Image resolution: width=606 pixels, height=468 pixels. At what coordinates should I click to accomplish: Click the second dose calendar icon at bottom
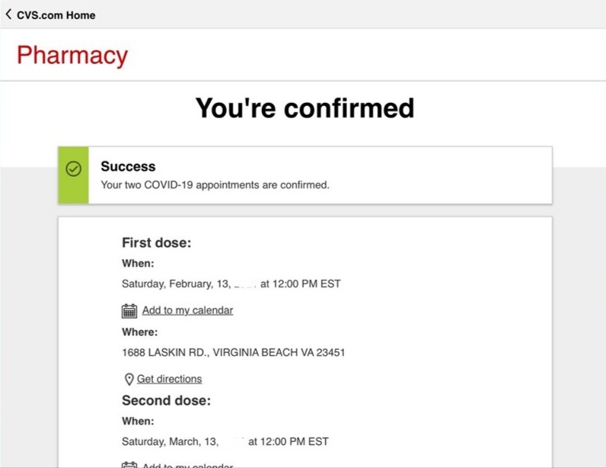pos(129,464)
